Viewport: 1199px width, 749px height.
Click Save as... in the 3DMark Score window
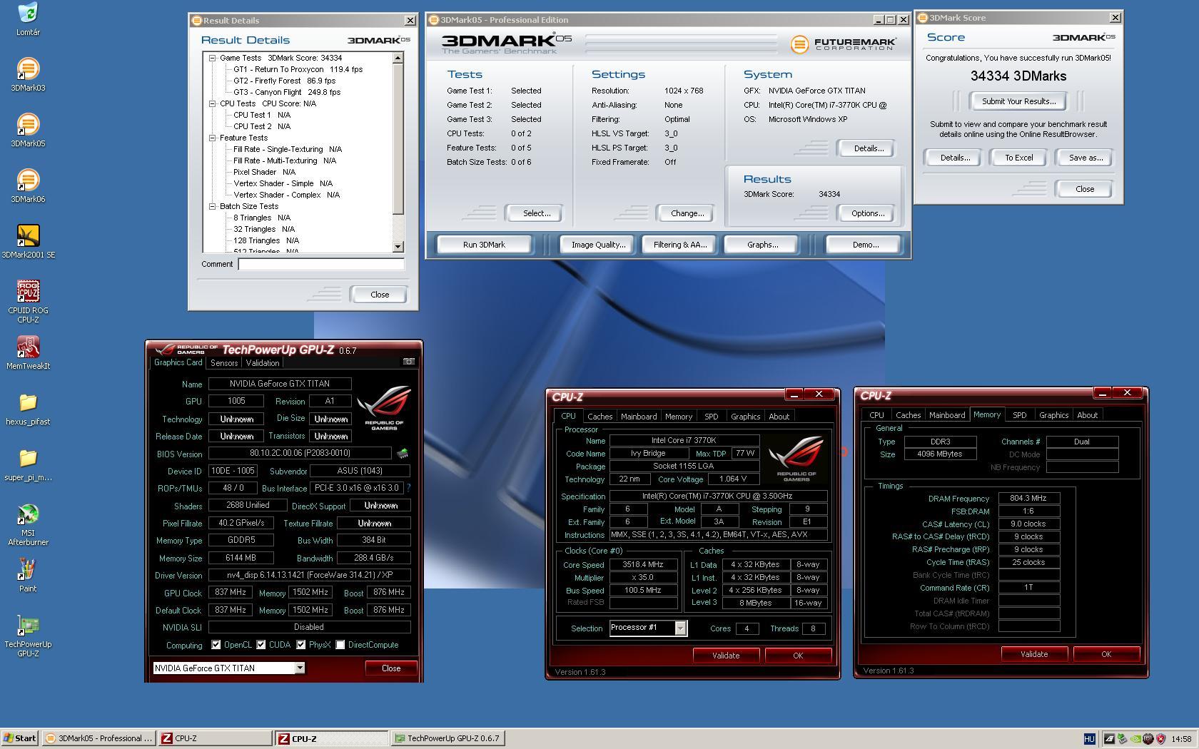click(x=1086, y=158)
